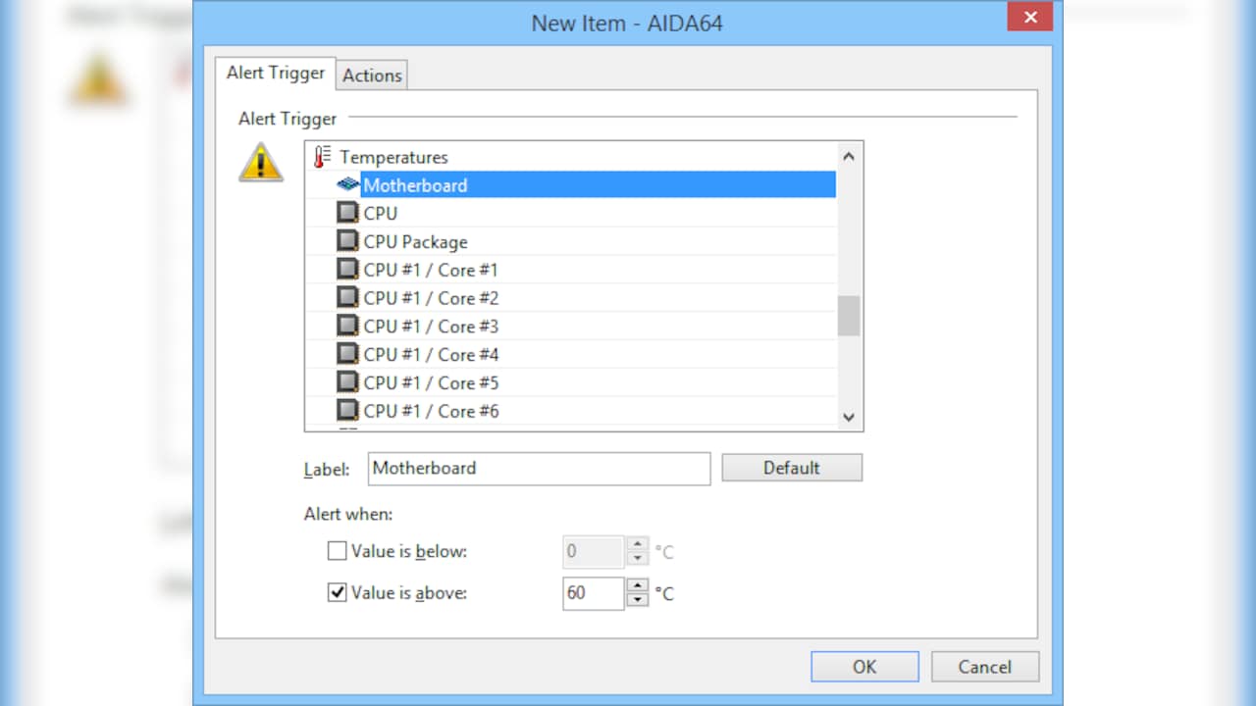
Task: Click the chip icon beside CPU
Action: 347,213
